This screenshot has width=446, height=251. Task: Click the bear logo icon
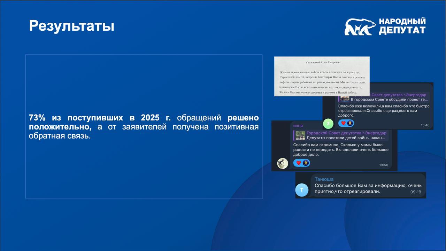360,27
